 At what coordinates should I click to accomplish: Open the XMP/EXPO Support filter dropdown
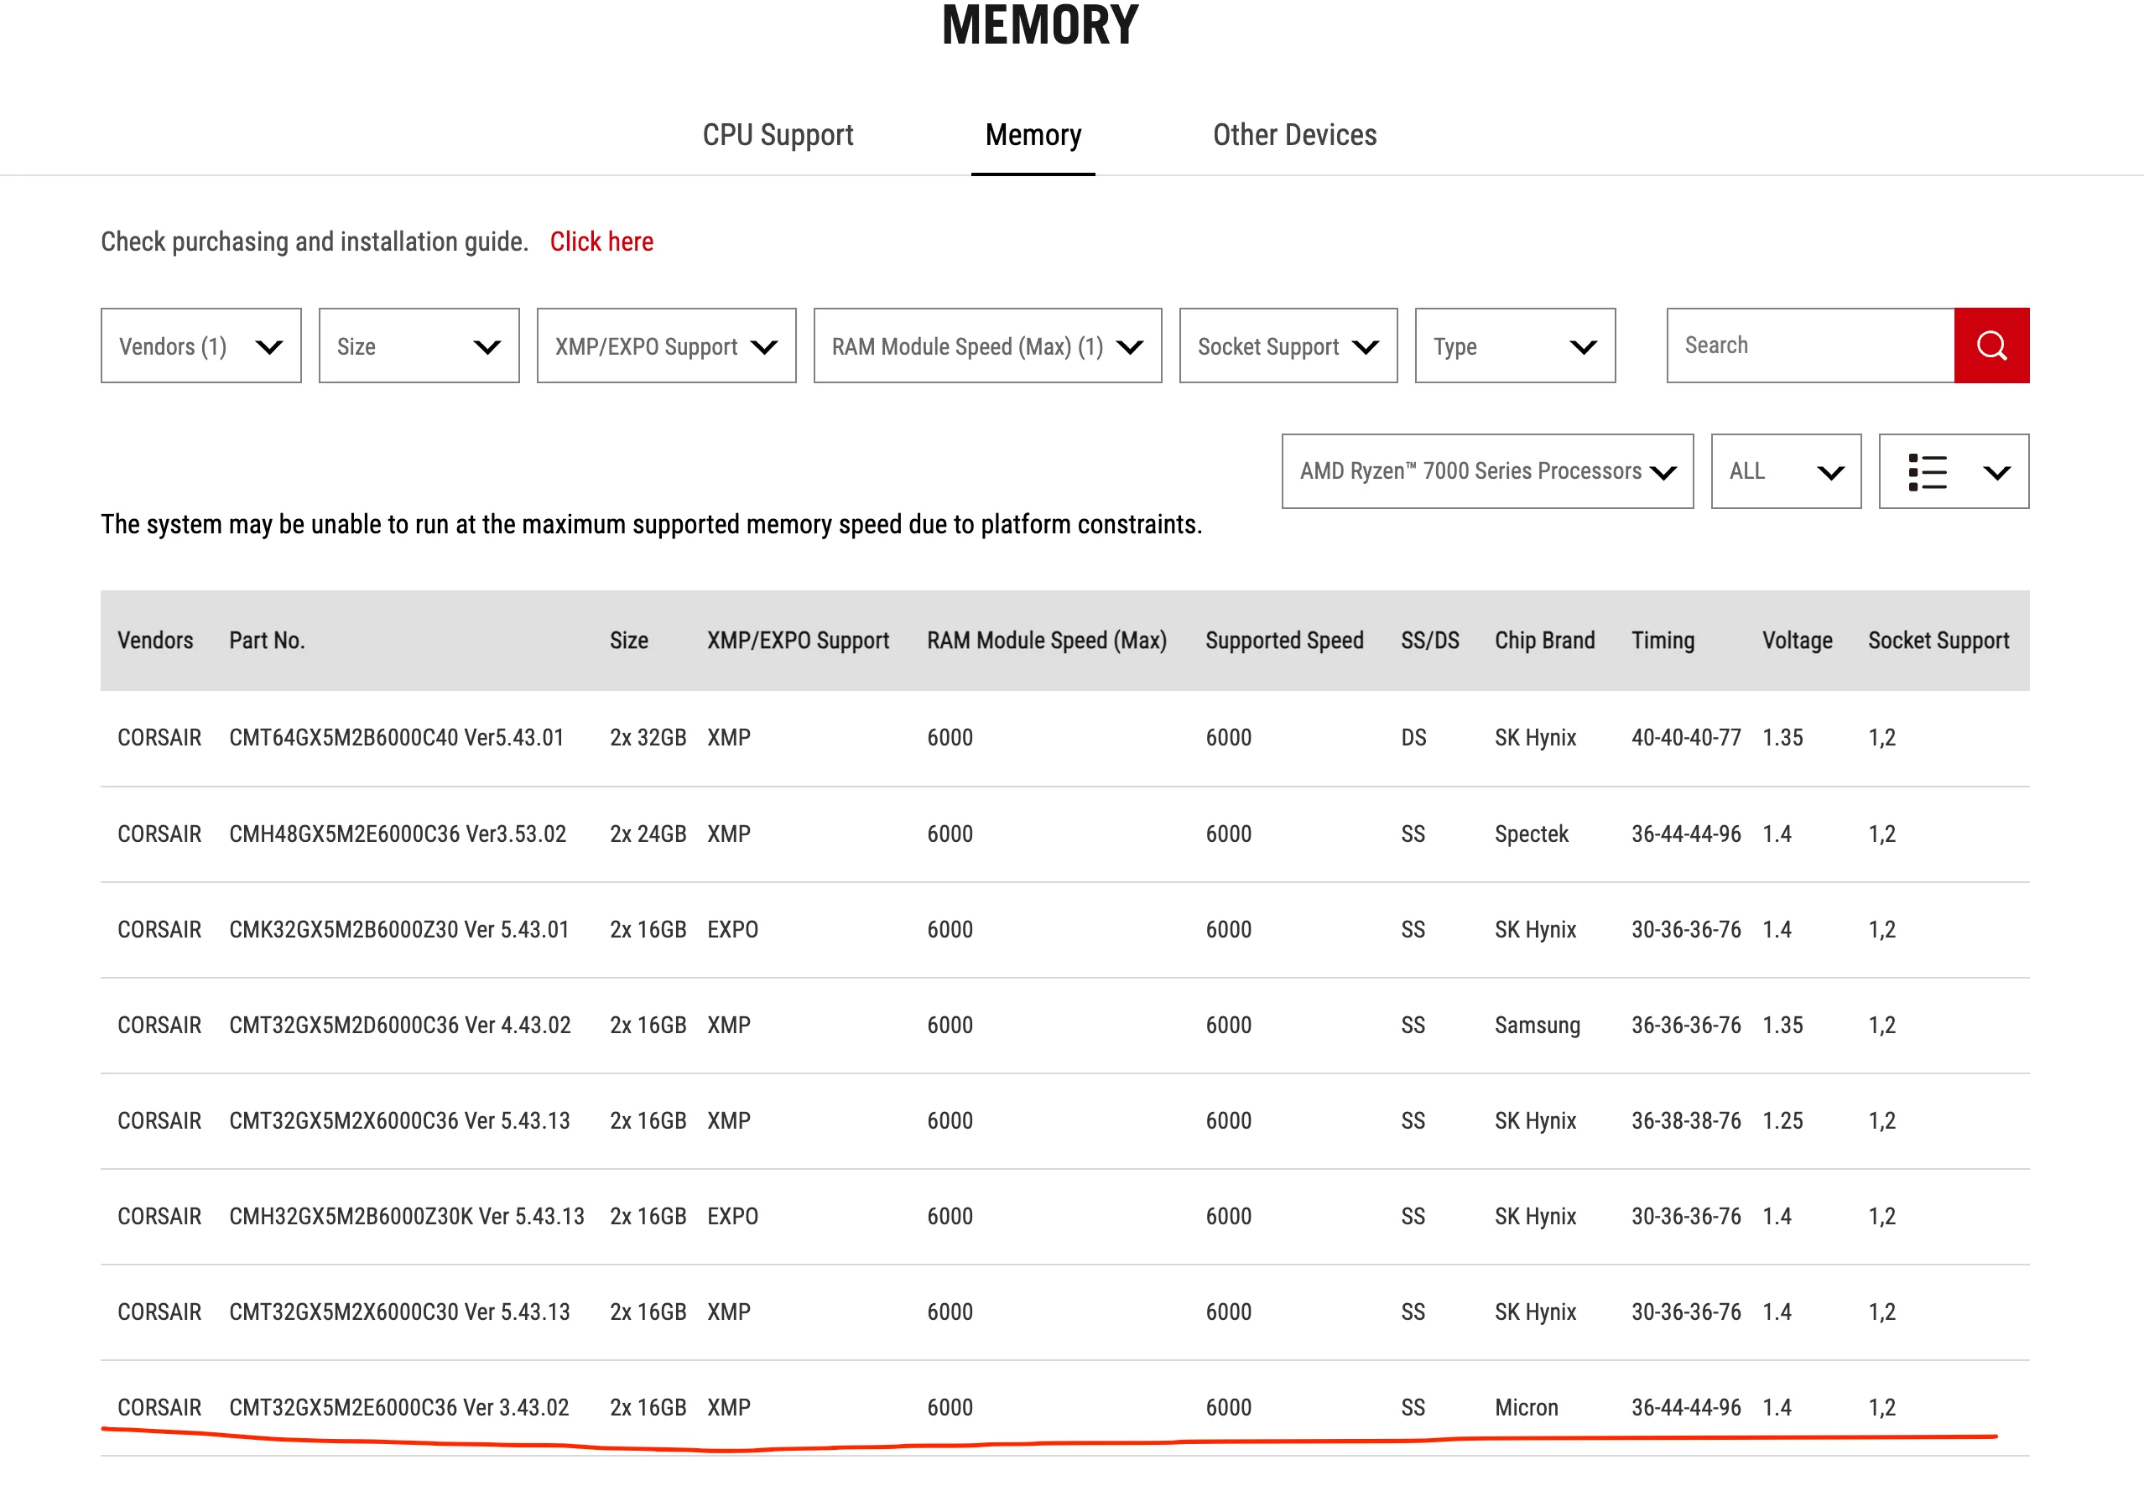666,345
